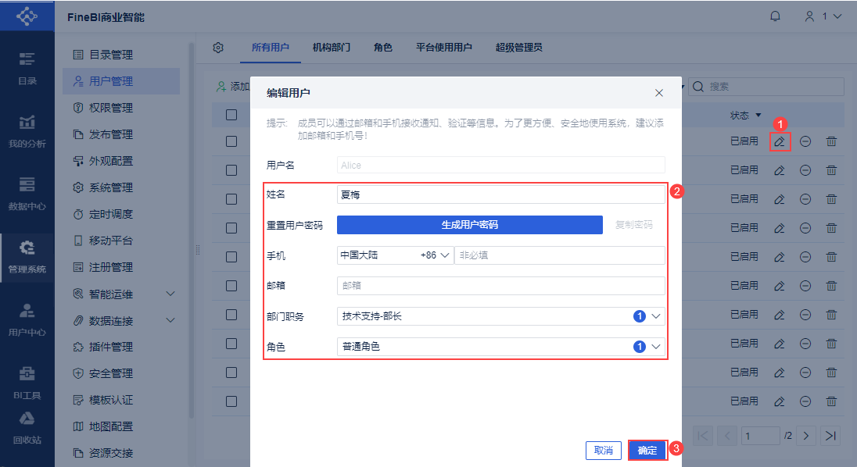Viewport: 857px width, 467px height.
Task: Open 用户中心 in left navigation bar
Action: pyautogui.click(x=27, y=319)
